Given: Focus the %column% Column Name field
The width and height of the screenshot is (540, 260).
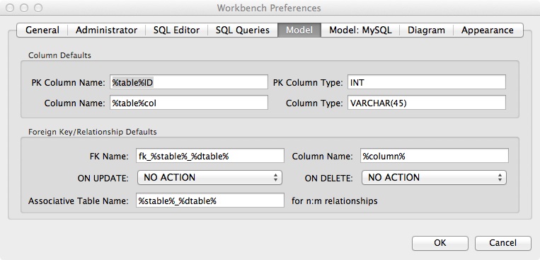Looking at the screenshot, I should (435, 156).
